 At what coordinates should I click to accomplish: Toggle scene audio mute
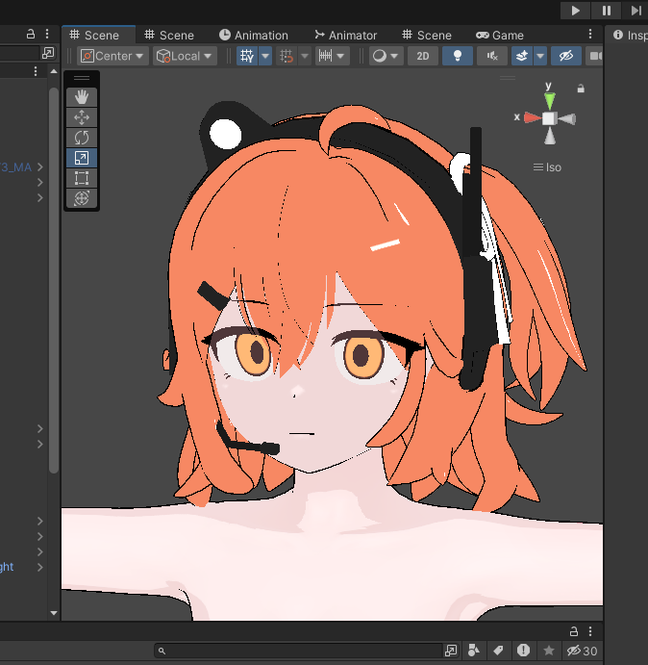492,56
